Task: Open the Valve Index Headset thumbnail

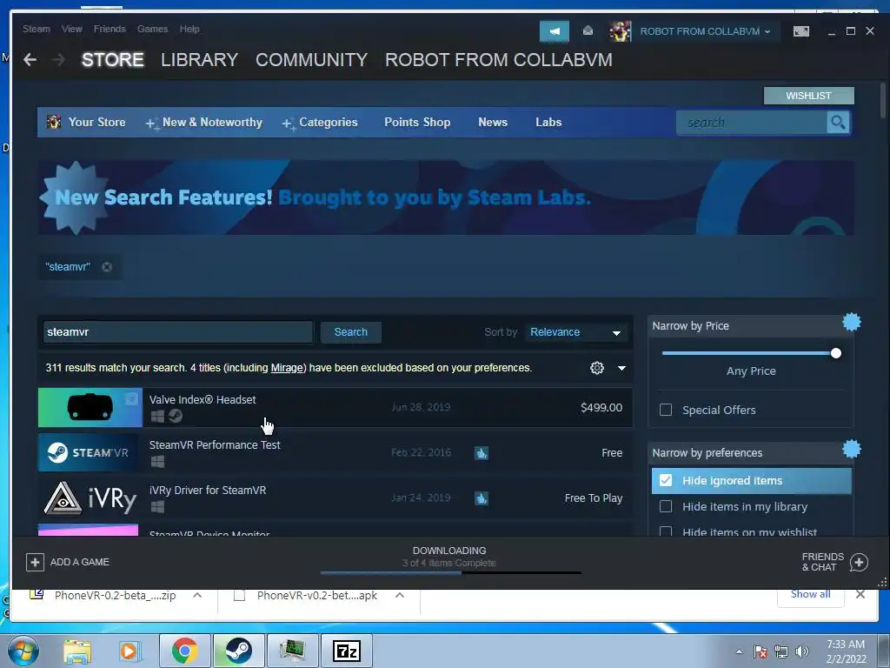Action: click(x=90, y=407)
